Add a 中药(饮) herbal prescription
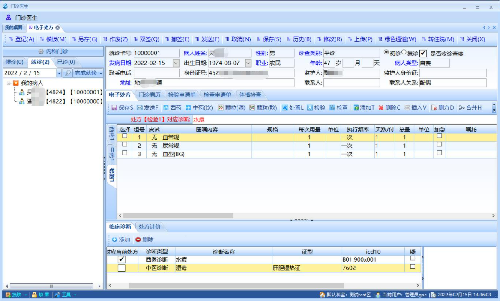 click(x=199, y=107)
